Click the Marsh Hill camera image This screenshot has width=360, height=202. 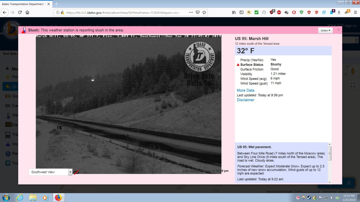(x=128, y=104)
